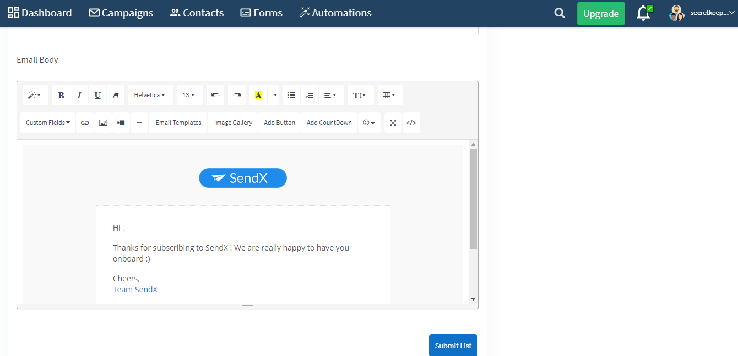Open the Helvetica font family dropdown

(x=150, y=95)
